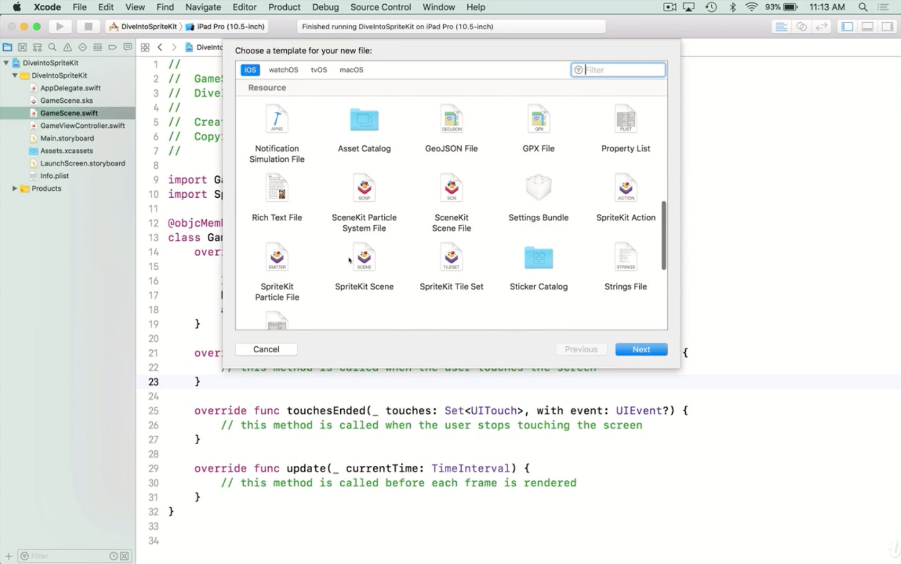The height and width of the screenshot is (564, 901).
Task: Open the Product menu
Action: point(284,7)
